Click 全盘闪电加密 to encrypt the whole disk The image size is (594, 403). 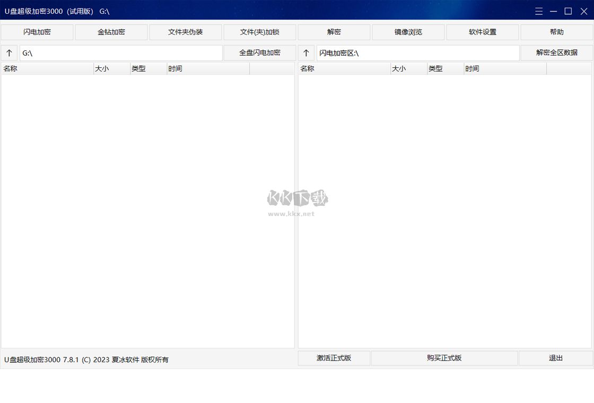pyautogui.click(x=259, y=52)
